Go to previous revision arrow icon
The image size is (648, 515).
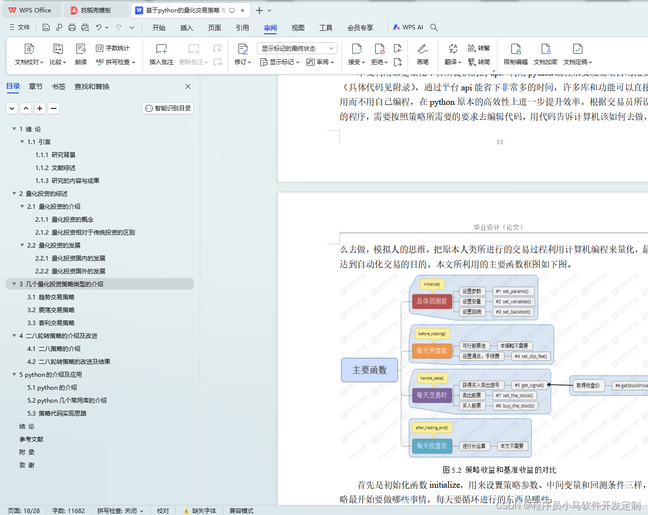click(398, 48)
